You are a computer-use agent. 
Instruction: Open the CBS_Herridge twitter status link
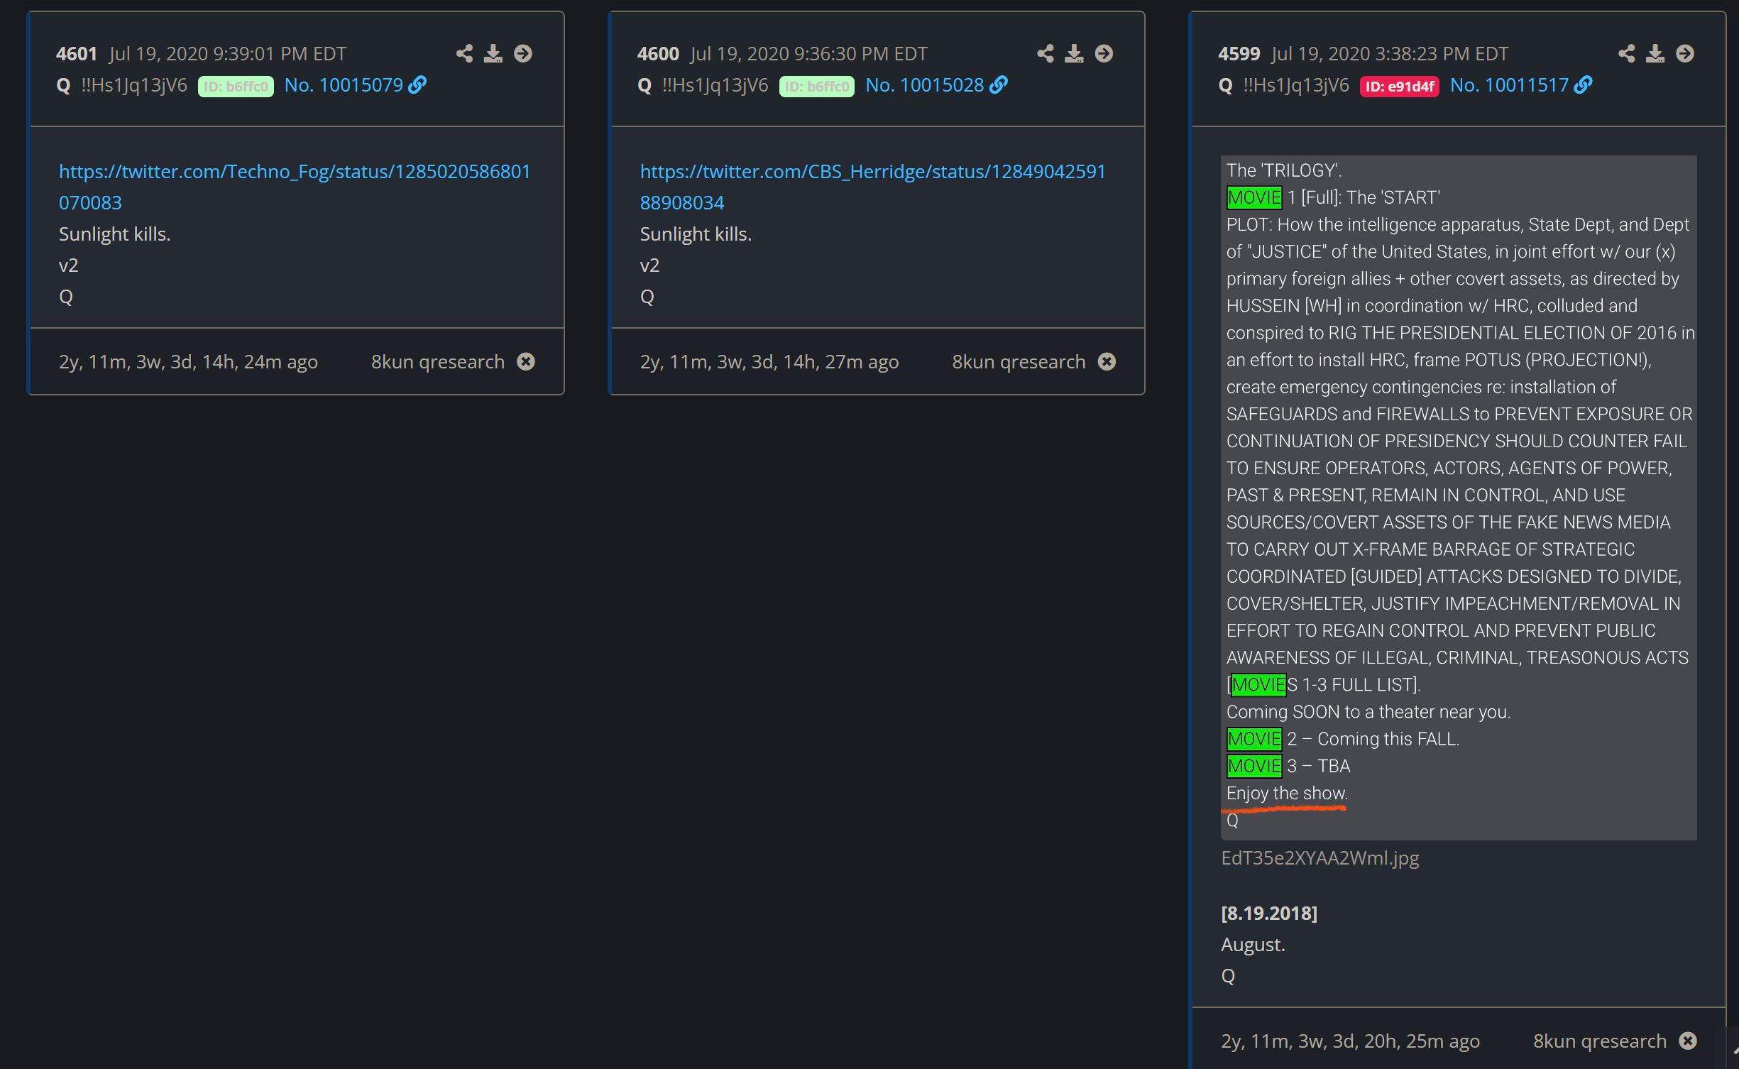pyautogui.click(x=873, y=187)
